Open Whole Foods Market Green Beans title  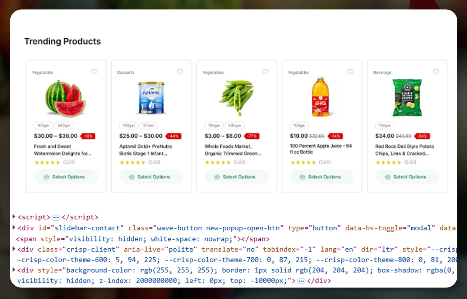pyautogui.click(x=233, y=150)
